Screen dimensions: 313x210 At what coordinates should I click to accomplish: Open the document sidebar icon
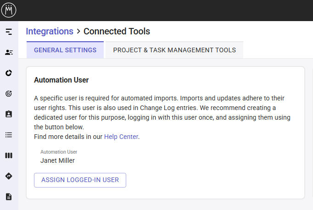click(9, 197)
